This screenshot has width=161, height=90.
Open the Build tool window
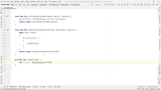pyautogui.click(x=50, y=87)
